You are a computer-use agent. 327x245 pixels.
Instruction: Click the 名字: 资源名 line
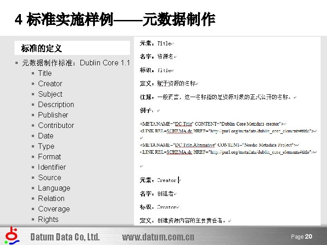pos(158,56)
